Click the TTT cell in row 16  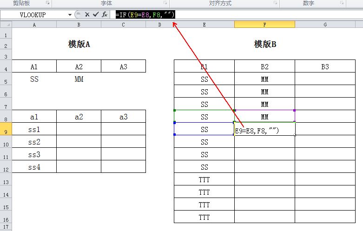point(204,217)
